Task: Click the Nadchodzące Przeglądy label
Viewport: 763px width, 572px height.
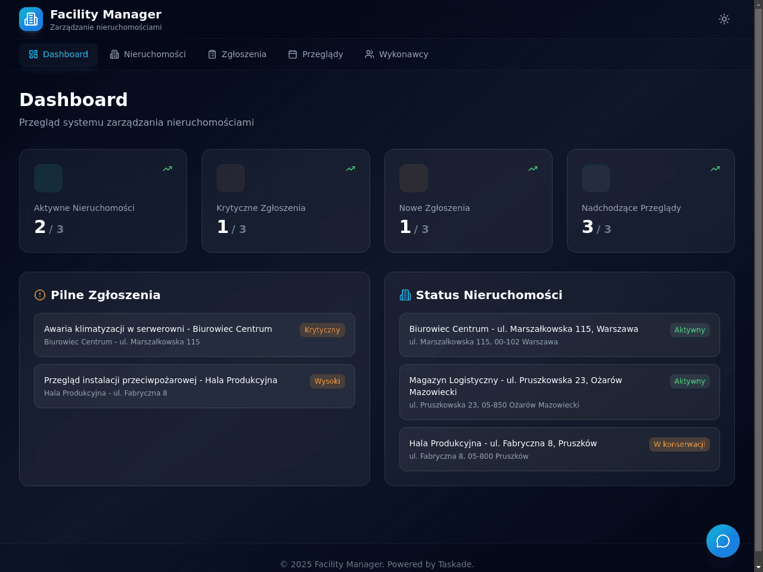Action: pos(631,208)
